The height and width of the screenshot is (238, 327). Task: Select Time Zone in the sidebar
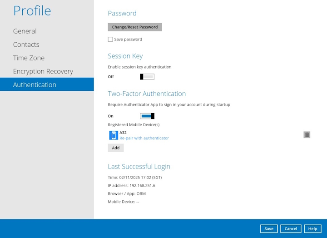(29, 58)
